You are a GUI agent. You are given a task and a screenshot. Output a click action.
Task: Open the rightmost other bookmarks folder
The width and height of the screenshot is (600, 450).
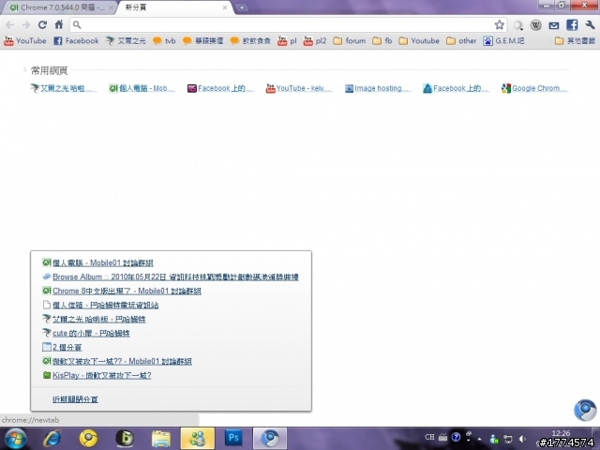coord(575,40)
